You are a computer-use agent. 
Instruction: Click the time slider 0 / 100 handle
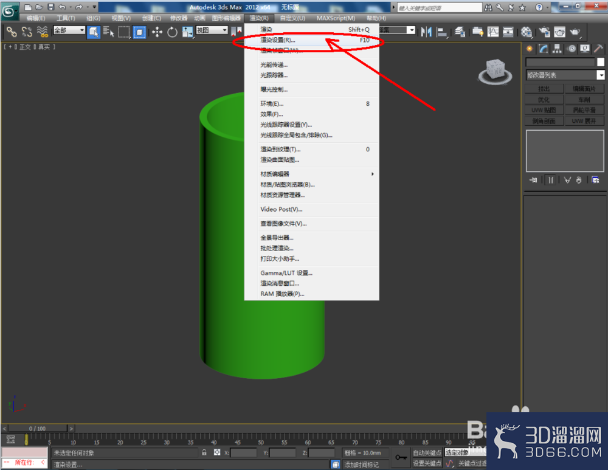pyautogui.click(x=38, y=429)
